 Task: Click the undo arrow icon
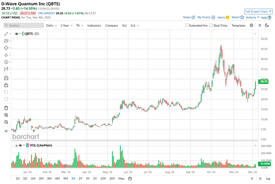click(6, 92)
